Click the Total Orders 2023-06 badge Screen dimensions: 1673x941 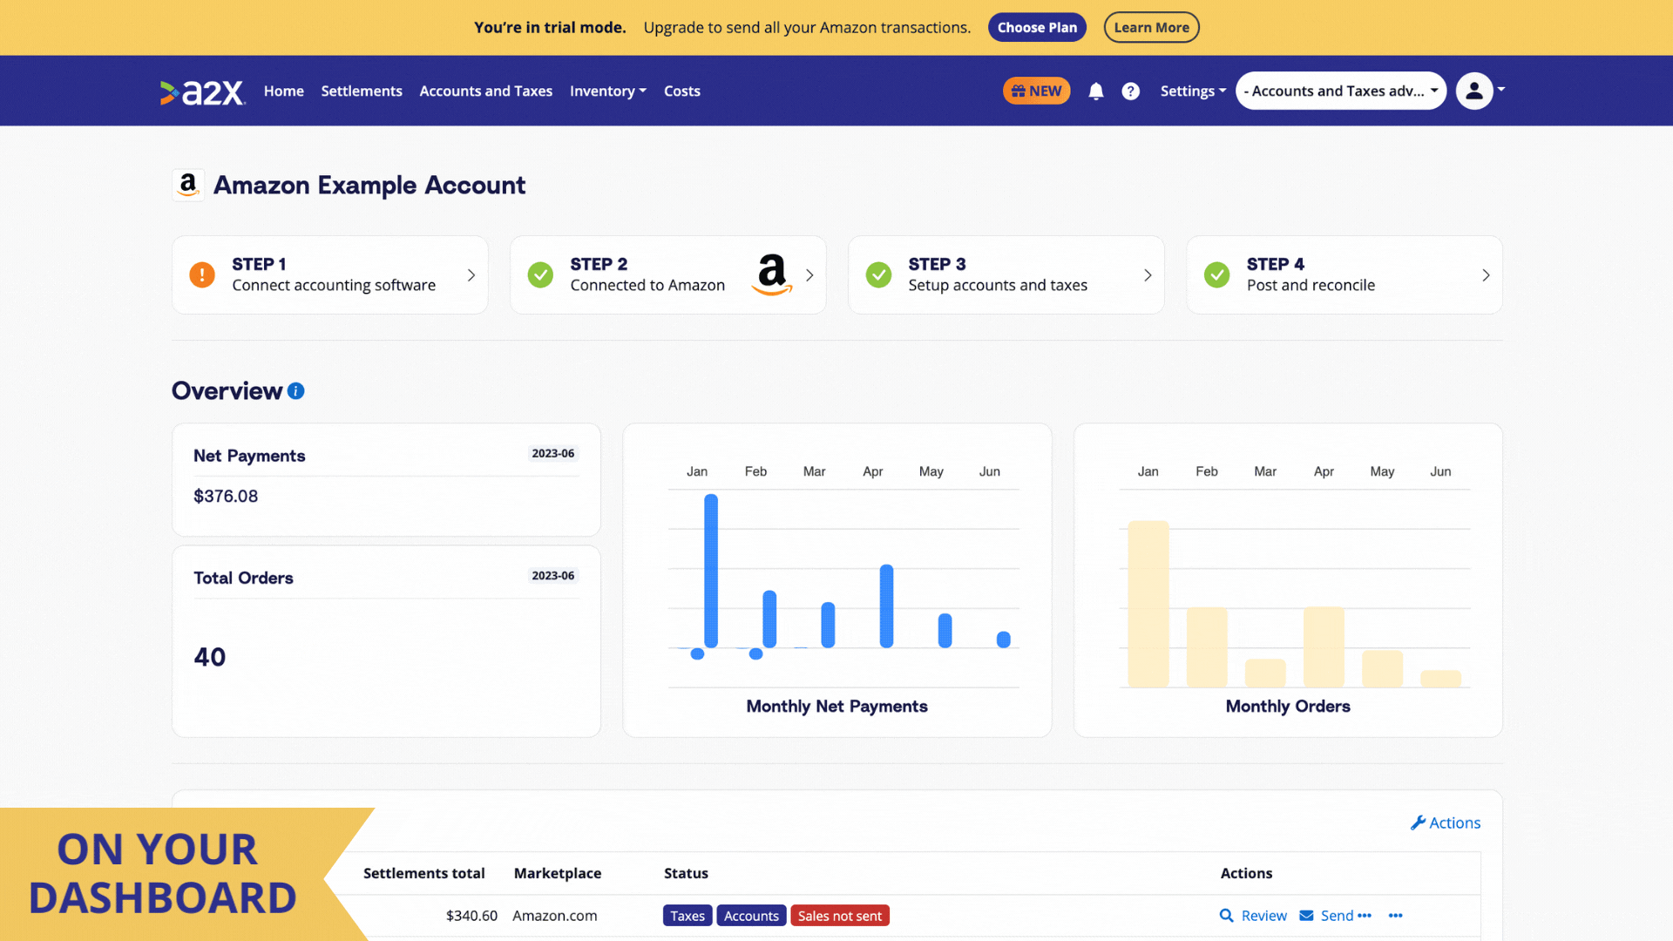[x=553, y=576]
